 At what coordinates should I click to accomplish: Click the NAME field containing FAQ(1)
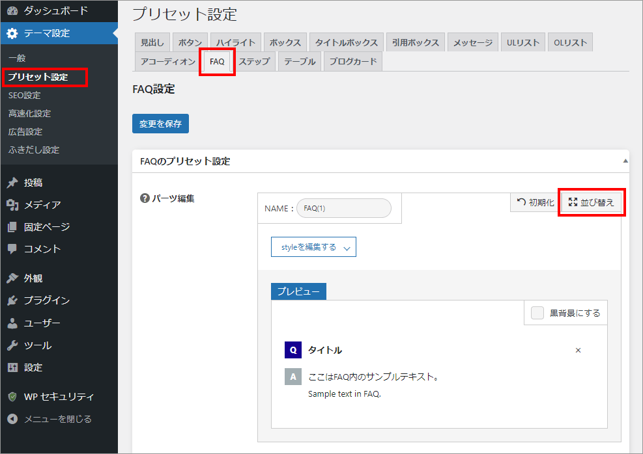[343, 208]
